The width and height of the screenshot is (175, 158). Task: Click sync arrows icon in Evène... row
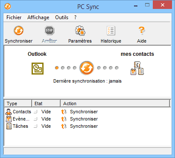point(64,119)
